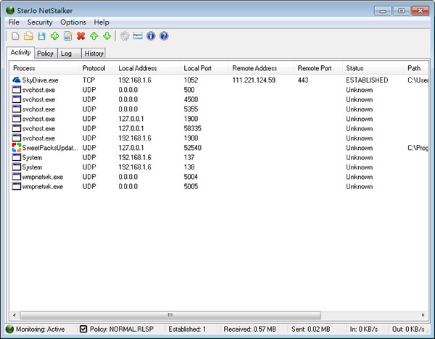Toggle the Policy NORMAL.RLSP checkbox in status bar
This screenshot has height=339, width=435.
[x=83, y=330]
